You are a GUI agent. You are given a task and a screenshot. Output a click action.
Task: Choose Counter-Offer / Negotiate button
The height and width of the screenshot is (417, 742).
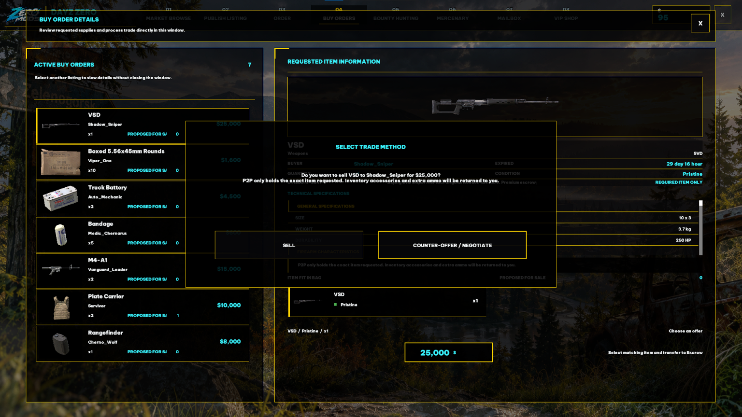click(452, 245)
